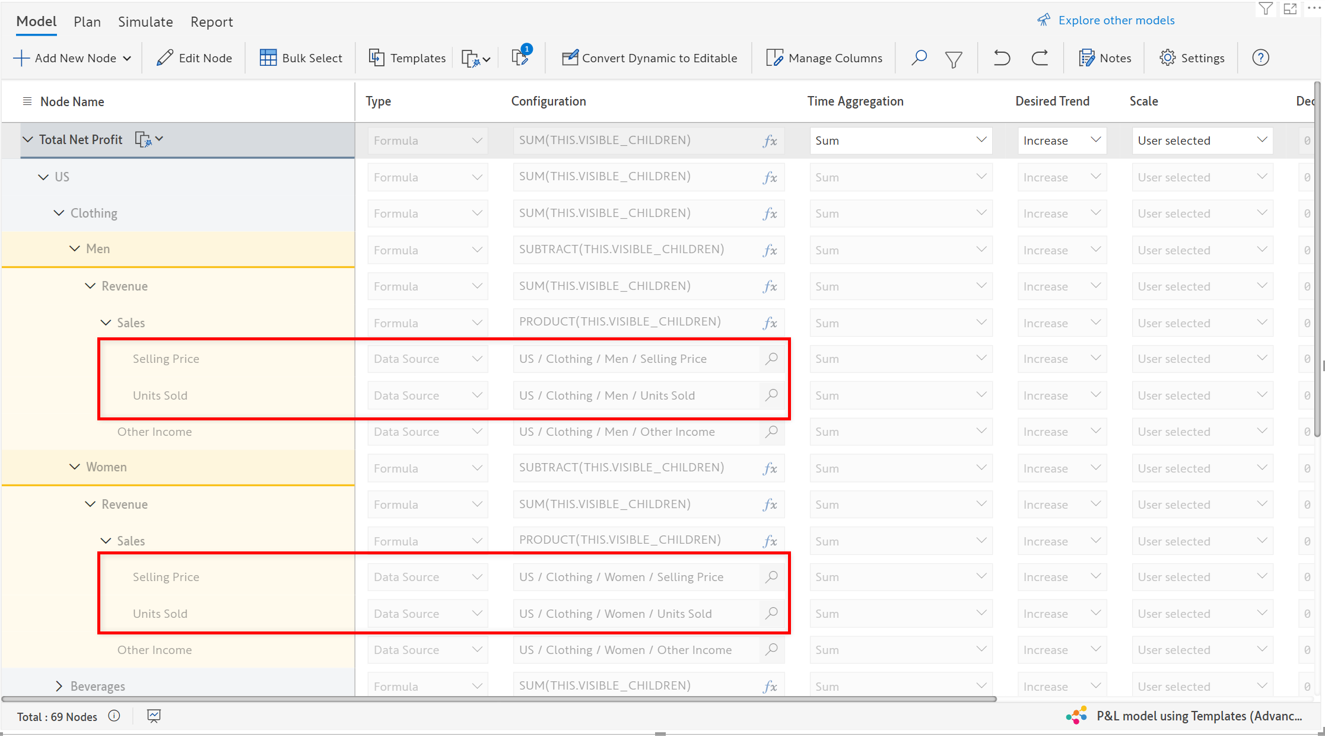1325x737 pixels.
Task: Collapse the Clothing tree node
Action: (x=59, y=213)
